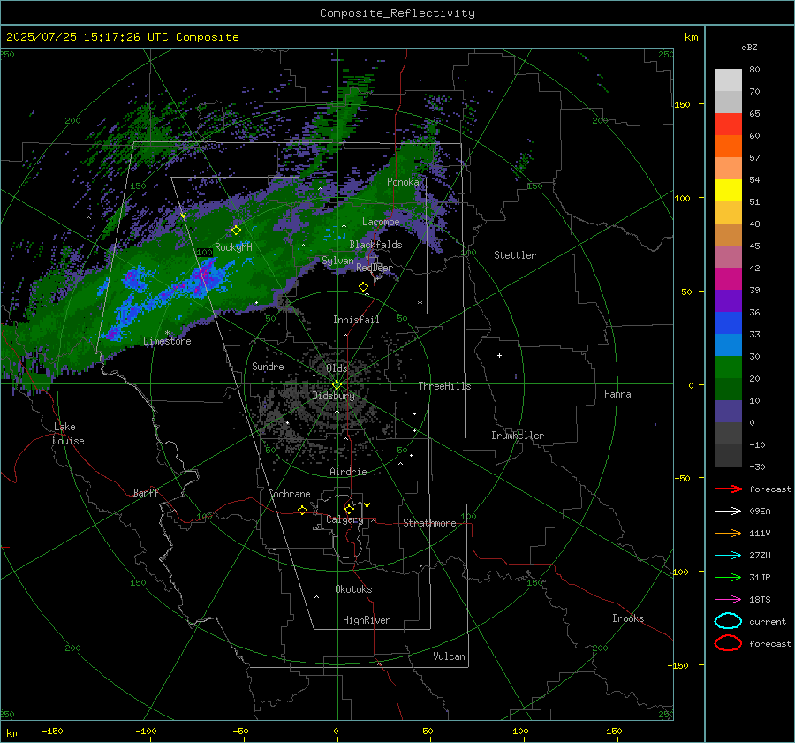This screenshot has width=795, height=743.
Task: Click the RedDeer city label
Action: [x=375, y=268]
